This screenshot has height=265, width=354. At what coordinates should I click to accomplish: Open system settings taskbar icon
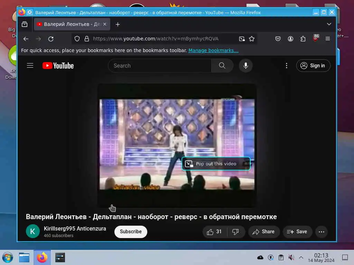(x=60, y=257)
